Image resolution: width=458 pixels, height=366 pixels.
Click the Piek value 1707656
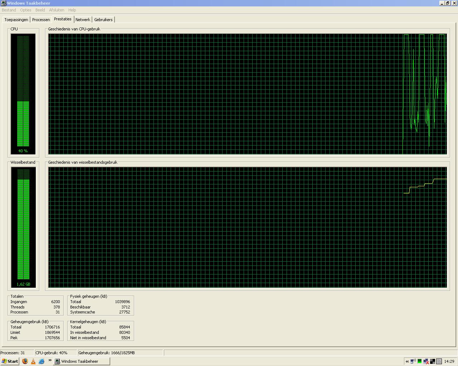pyautogui.click(x=52, y=338)
